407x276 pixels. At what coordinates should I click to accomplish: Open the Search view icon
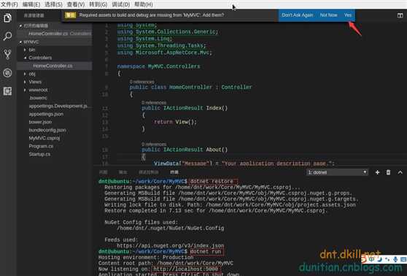point(7,36)
